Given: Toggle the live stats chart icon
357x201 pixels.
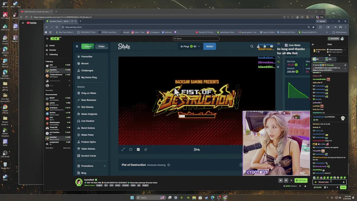Looking at the screenshot, I should (138, 149).
